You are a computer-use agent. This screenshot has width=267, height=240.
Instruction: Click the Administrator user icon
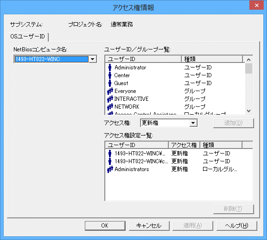click(110, 68)
